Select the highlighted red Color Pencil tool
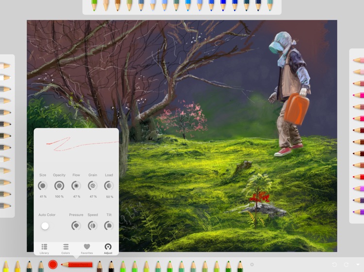364x272 pixels. coord(77,264)
